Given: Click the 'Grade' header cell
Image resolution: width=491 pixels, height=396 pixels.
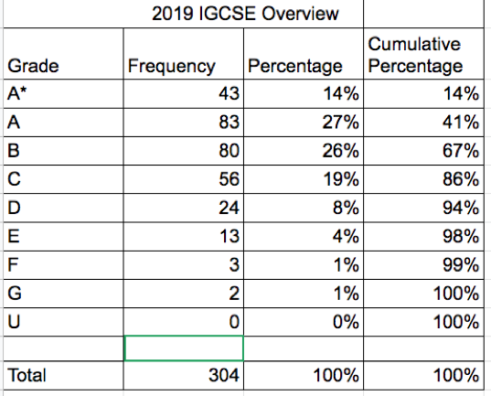Looking at the screenshot, I should point(63,54).
